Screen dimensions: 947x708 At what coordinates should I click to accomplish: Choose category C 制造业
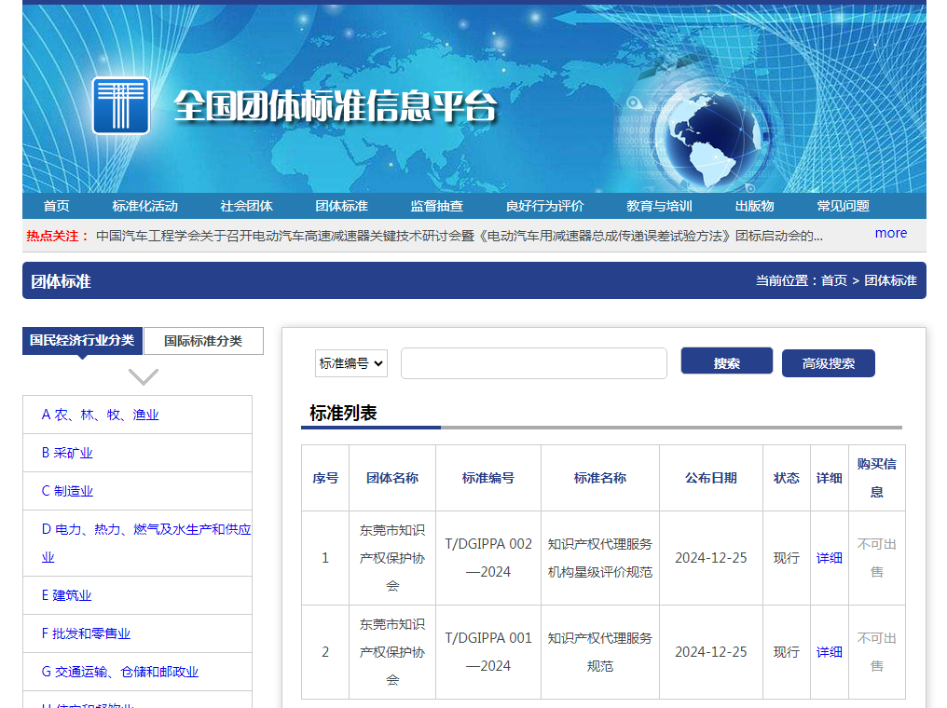[67, 491]
